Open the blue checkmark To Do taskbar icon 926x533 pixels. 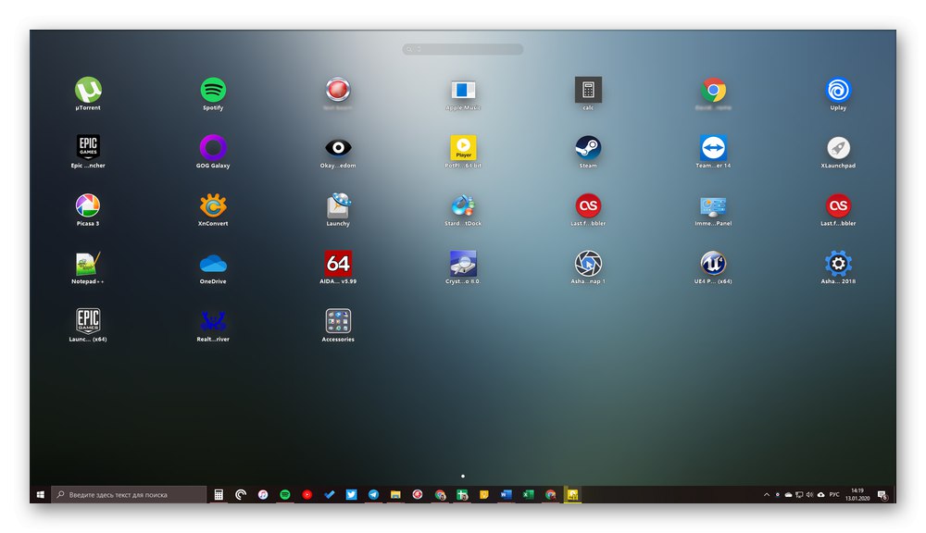click(329, 495)
